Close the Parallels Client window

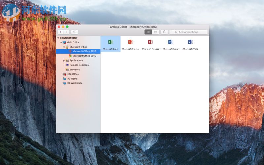[59, 27]
